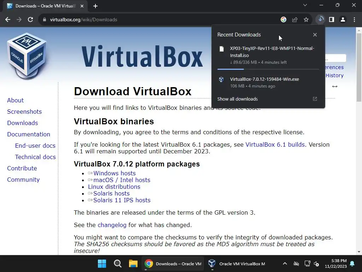Image resolution: width=362 pixels, height=272 pixels.
Task: Open the Contribute sidebar link
Action: pyautogui.click(x=22, y=168)
